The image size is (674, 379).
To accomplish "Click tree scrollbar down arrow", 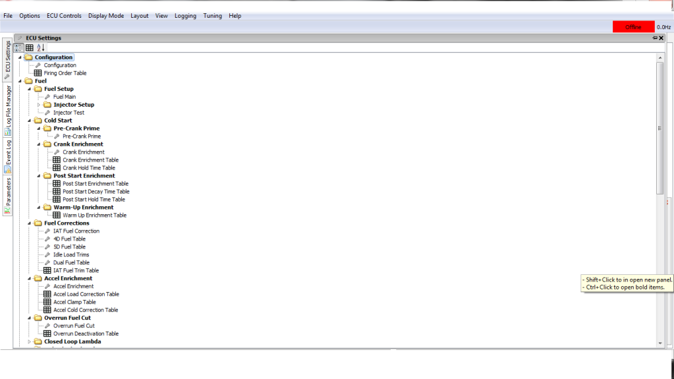I will click(x=660, y=343).
